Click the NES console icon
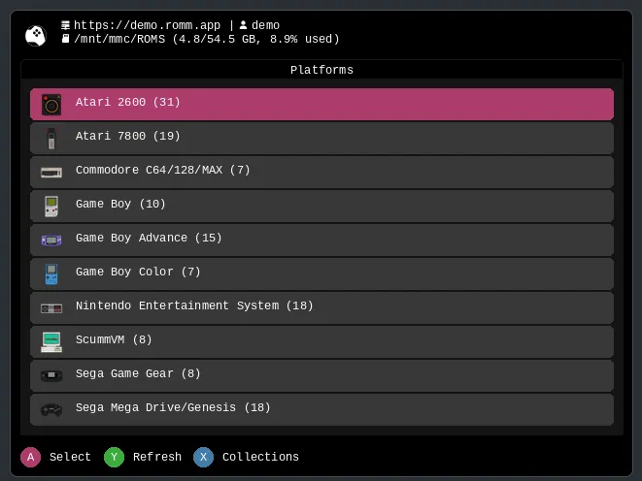This screenshot has width=642, height=481. [x=51, y=307]
